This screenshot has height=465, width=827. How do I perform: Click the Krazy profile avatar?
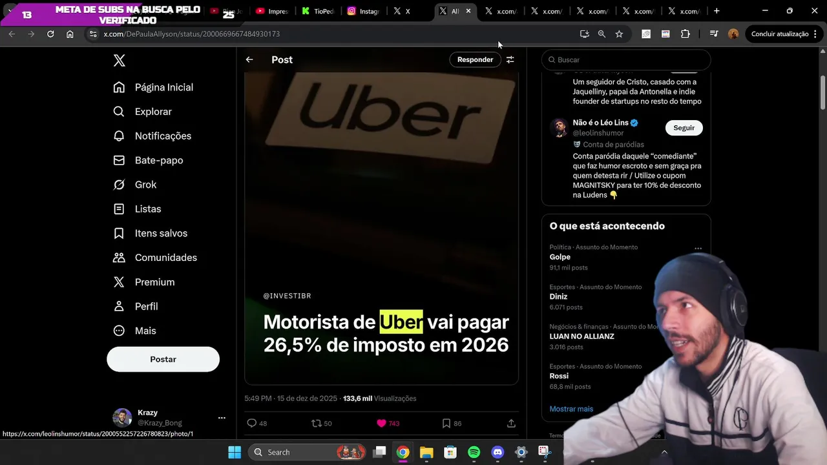click(x=122, y=418)
